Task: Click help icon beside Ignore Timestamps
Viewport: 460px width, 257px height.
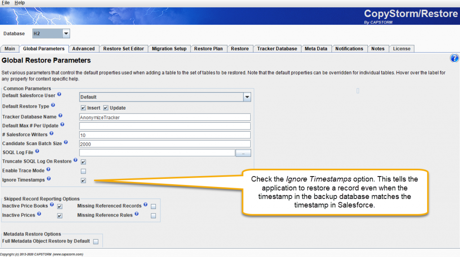Action: (x=49, y=178)
